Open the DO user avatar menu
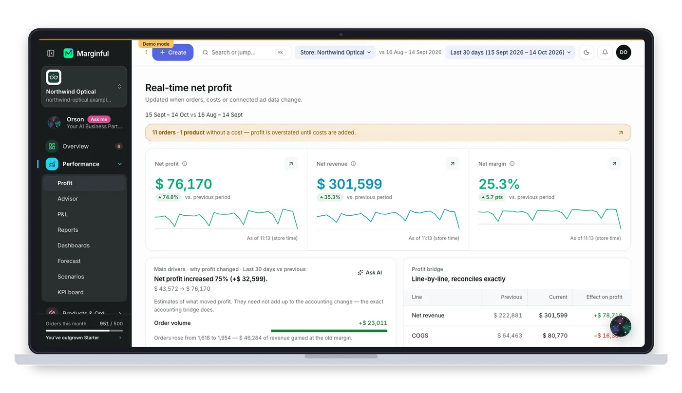 point(624,53)
